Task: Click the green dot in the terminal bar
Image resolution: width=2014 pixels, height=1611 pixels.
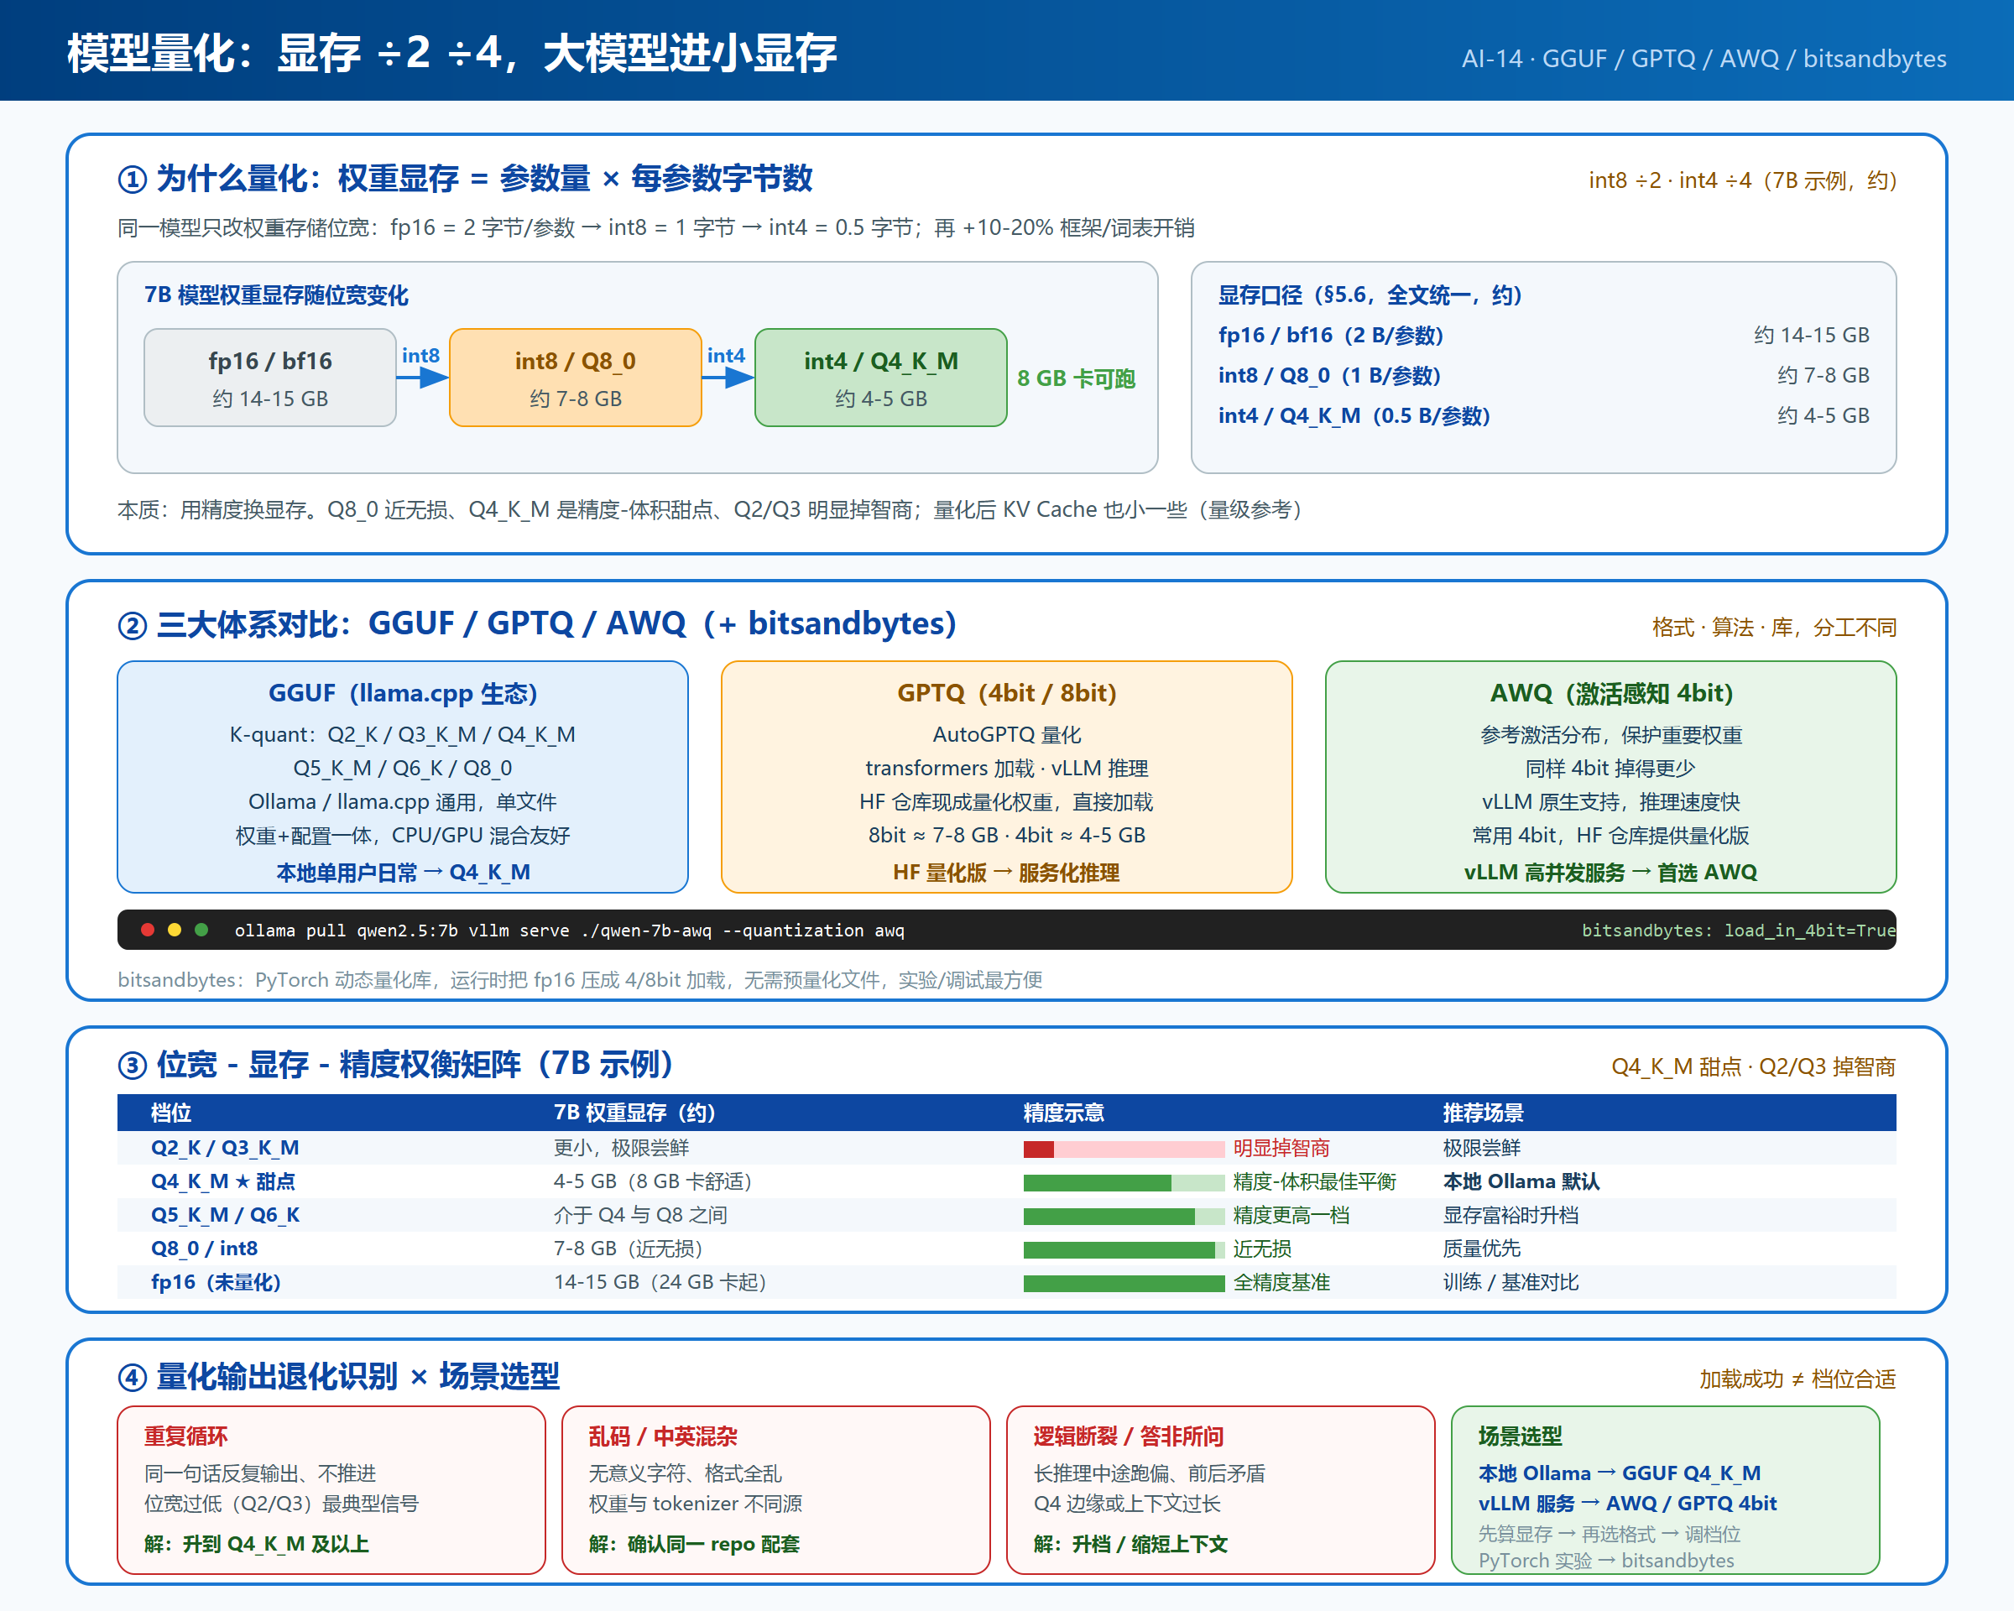Action: point(201,929)
